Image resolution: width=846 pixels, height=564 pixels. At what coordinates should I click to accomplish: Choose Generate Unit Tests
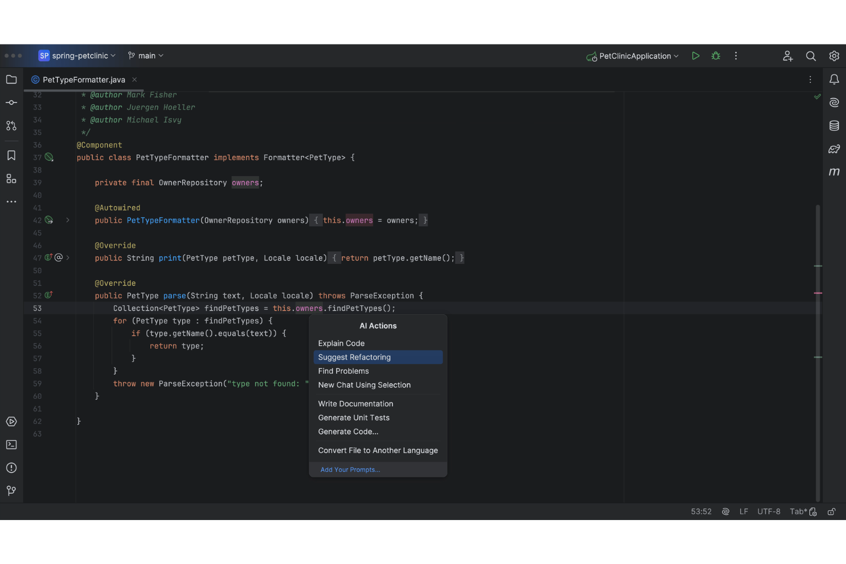(378, 418)
